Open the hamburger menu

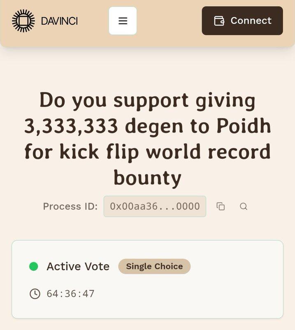[x=123, y=21]
